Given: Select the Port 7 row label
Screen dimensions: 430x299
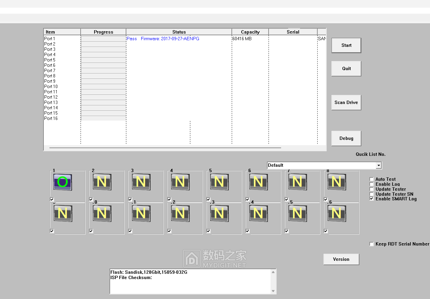Looking at the screenshot, I should [50, 70].
